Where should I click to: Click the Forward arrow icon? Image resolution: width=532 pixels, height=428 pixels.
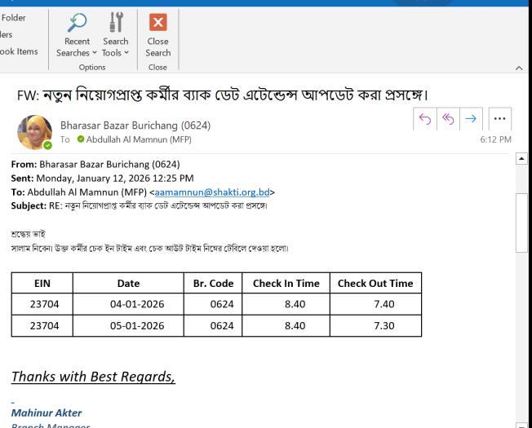coord(471,119)
